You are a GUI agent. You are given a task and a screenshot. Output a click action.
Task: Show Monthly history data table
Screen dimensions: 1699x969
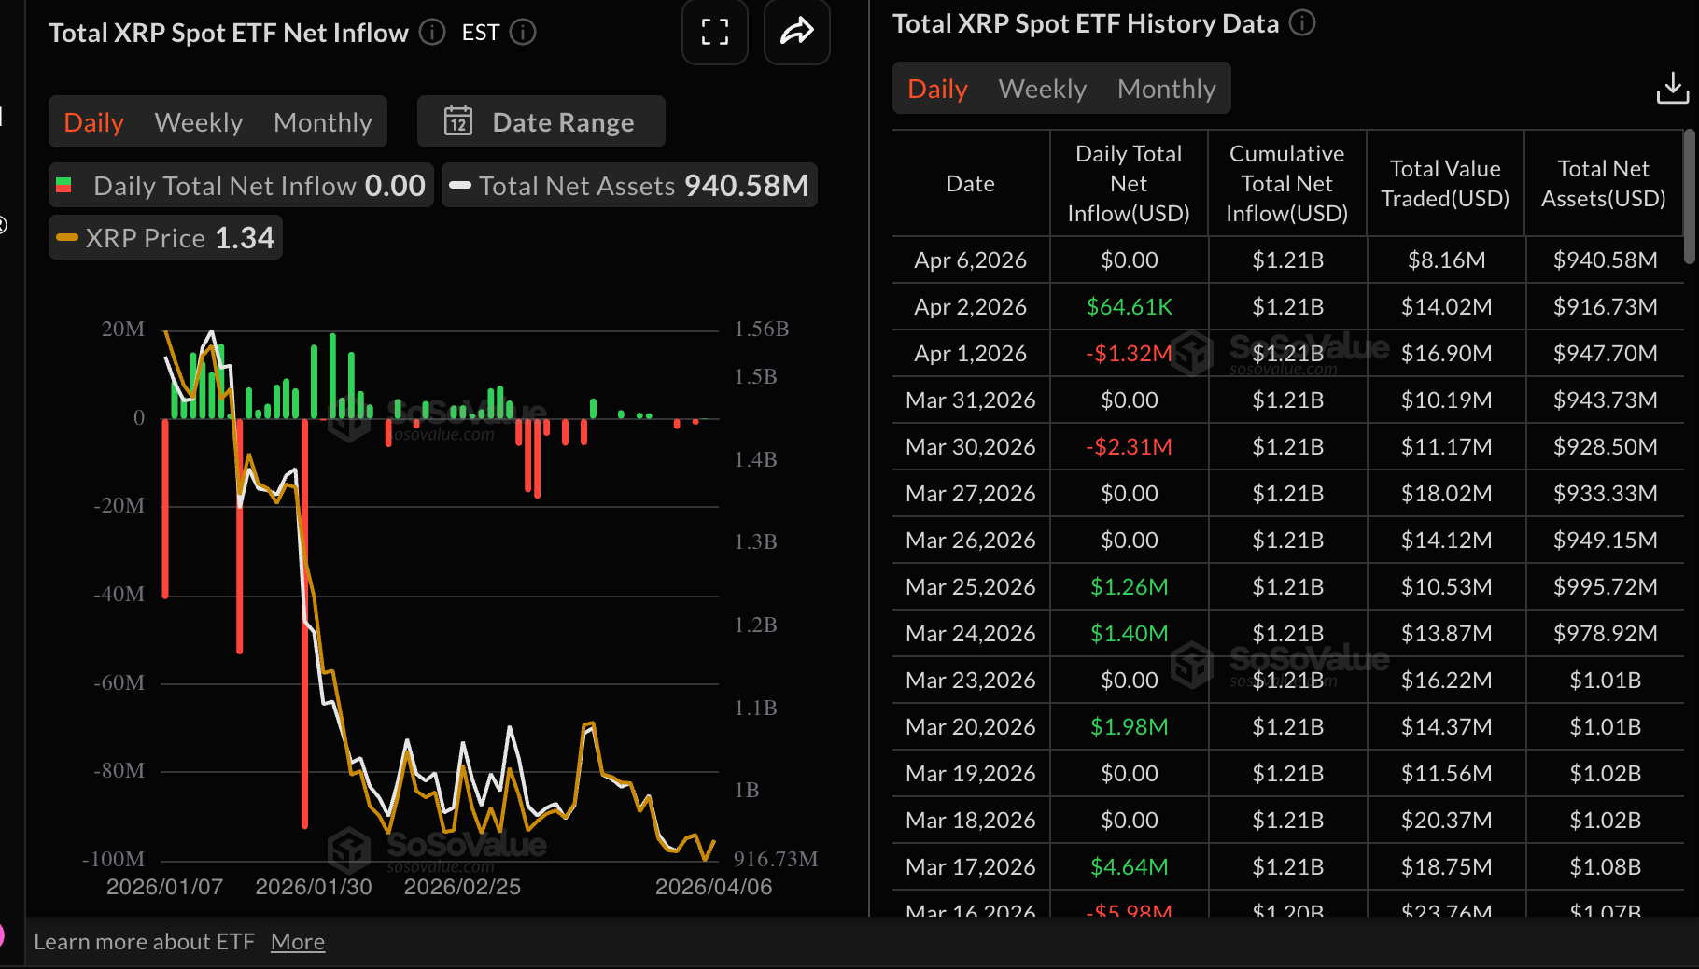1166,89
